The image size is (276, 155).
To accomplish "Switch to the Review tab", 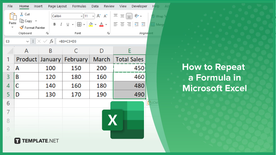I will point(109,6).
